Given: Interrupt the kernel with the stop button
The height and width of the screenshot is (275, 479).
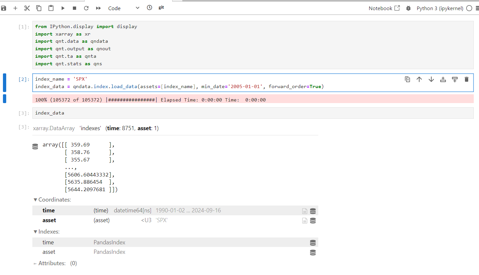Looking at the screenshot, I should click(74, 8).
